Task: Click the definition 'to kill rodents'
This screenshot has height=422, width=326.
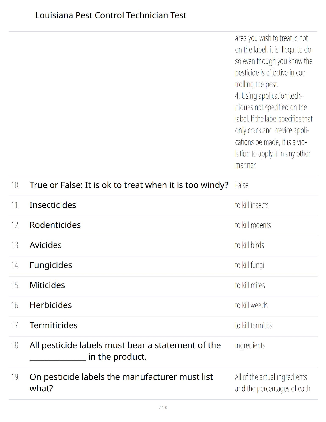Action: pos(253,225)
